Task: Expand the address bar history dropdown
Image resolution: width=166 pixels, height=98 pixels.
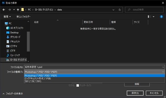Action: (113, 10)
